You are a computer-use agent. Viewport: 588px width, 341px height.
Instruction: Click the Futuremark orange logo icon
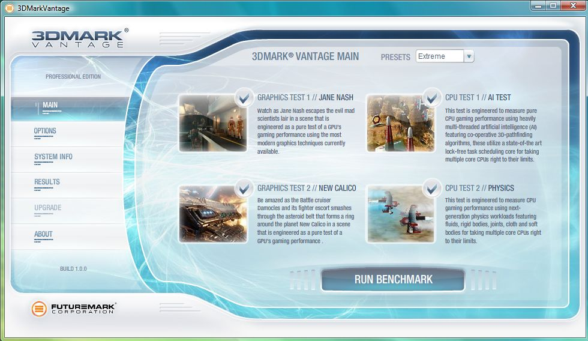(39, 309)
